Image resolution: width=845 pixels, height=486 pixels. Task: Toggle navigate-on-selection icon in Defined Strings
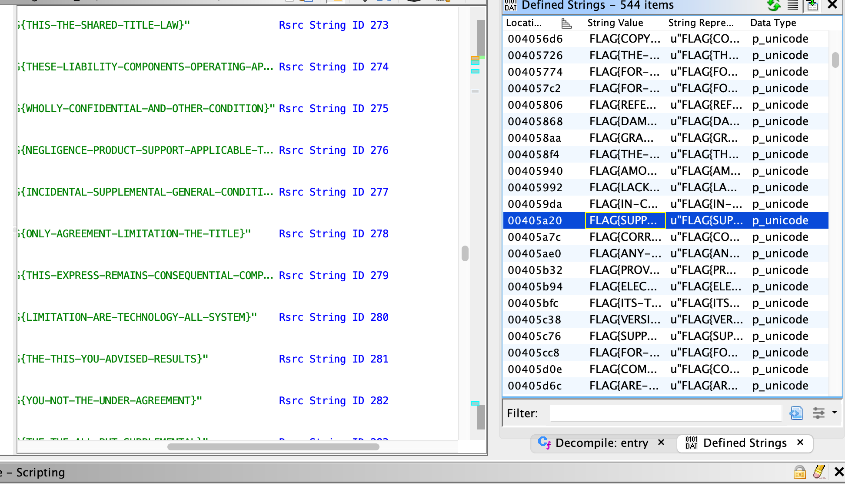[x=812, y=5]
